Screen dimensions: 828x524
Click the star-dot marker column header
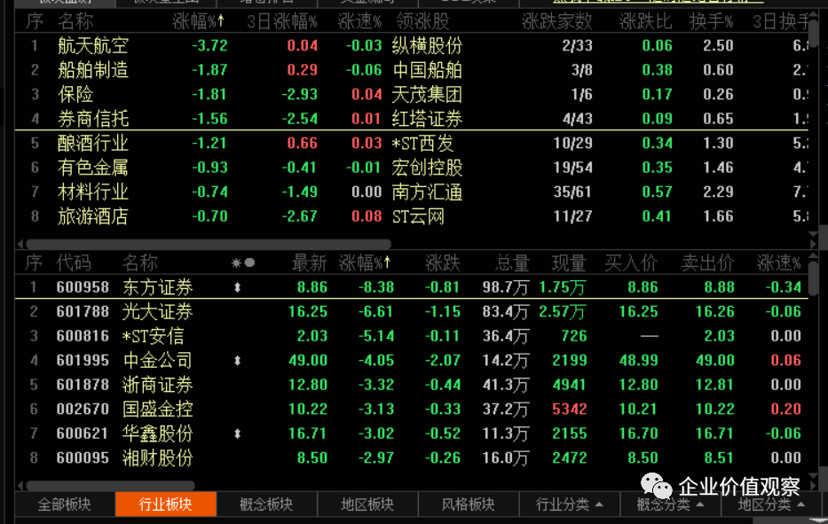click(x=243, y=262)
